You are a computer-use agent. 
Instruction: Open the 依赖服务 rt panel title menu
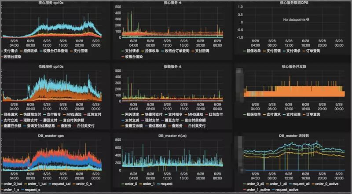[172, 67]
